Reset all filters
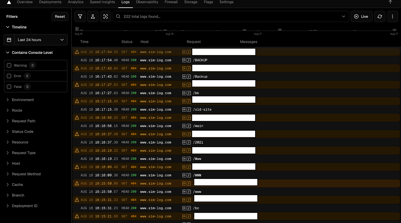Image resolution: width=401 pixels, height=223 pixels. [60, 17]
